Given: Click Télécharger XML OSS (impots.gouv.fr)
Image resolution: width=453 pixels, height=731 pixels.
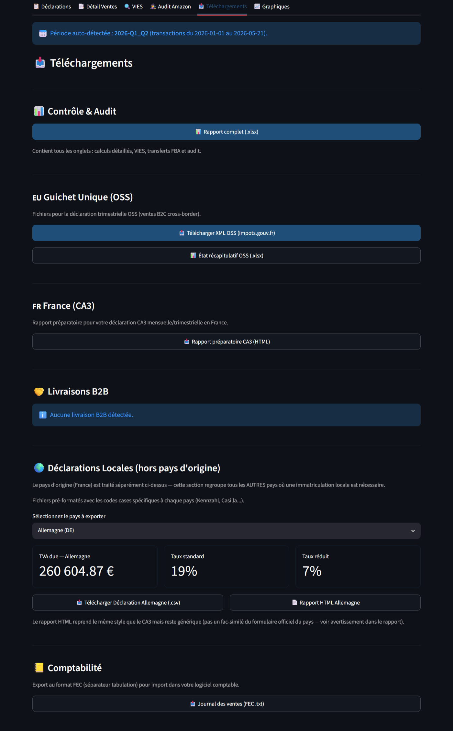Looking at the screenshot, I should (x=226, y=233).
